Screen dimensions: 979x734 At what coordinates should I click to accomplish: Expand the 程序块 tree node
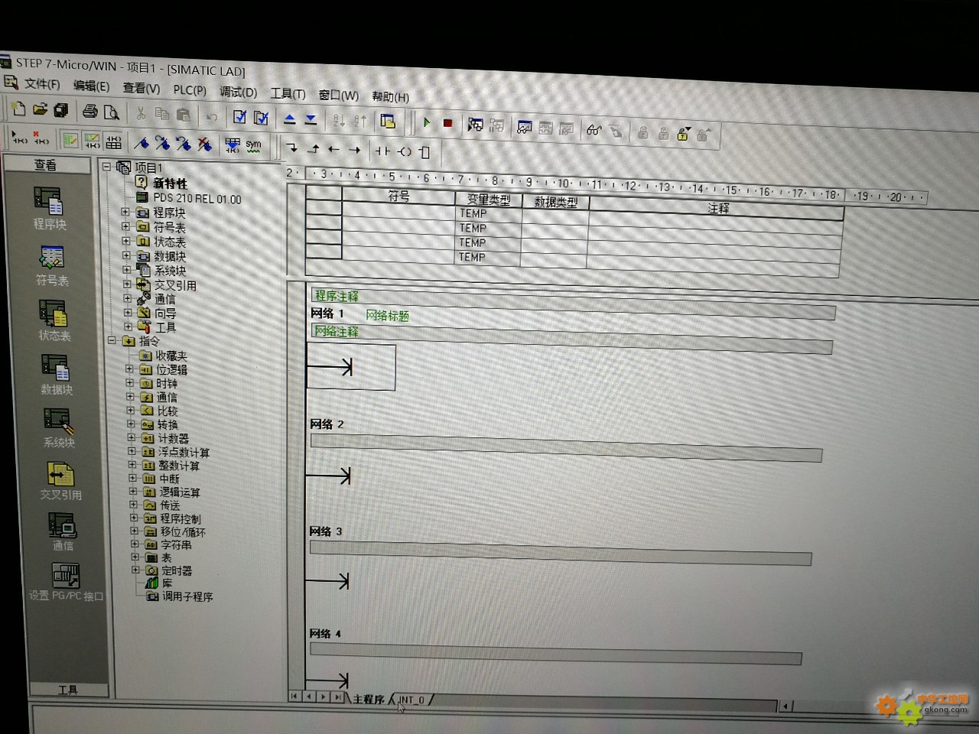pos(125,212)
